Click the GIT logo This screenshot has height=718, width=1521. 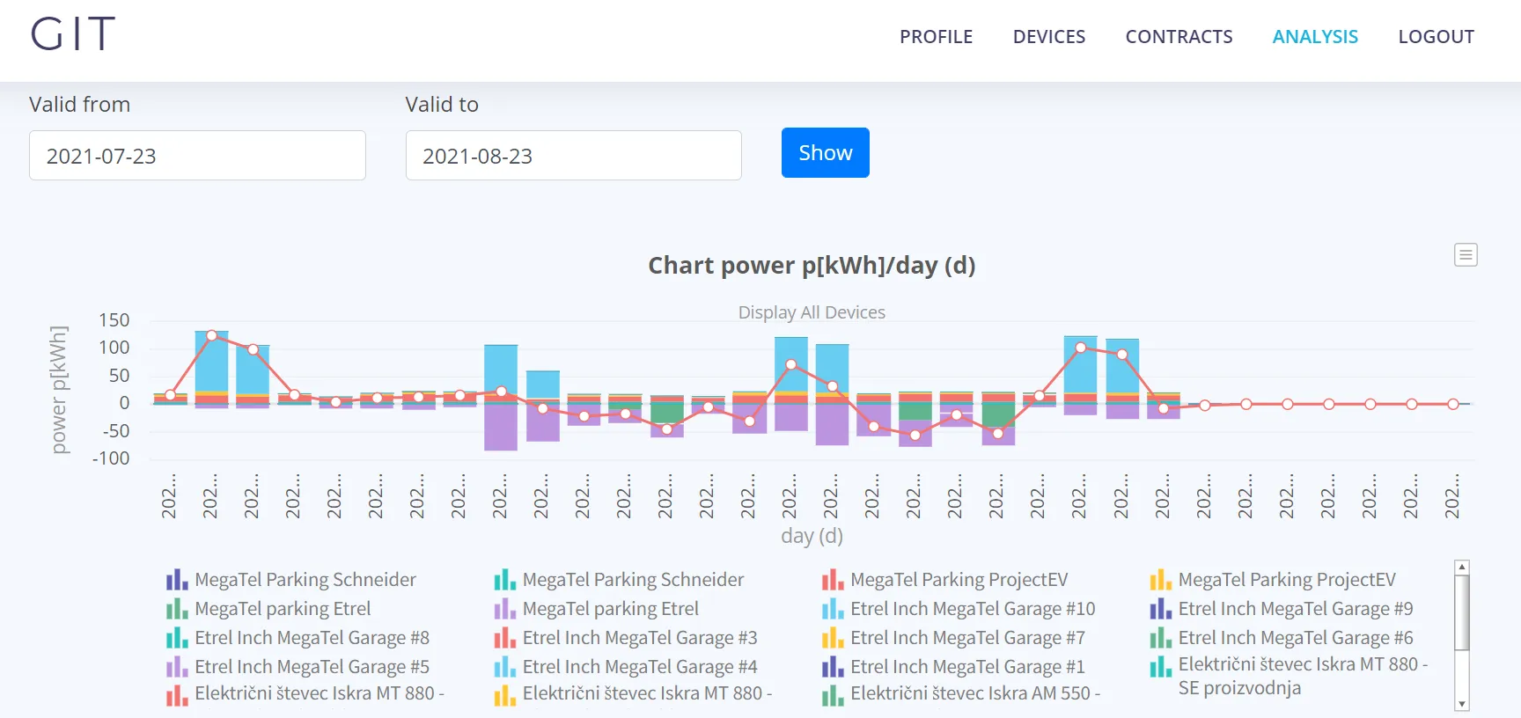click(x=73, y=35)
